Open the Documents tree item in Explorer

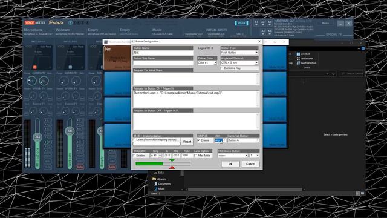[x=163, y=184]
